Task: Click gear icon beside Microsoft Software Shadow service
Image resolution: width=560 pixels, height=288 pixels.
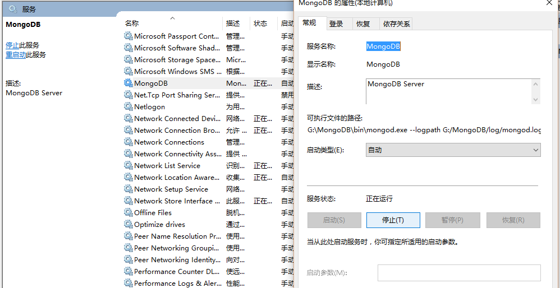Action: coord(128,48)
